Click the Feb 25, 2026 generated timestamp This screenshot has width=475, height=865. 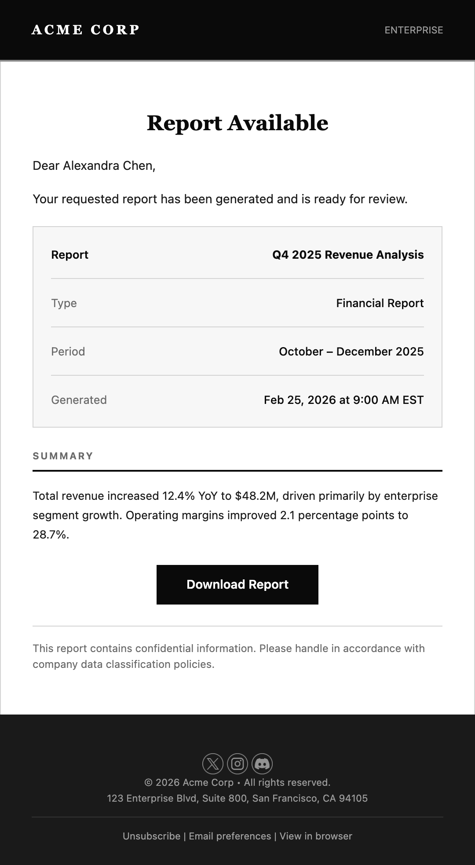tap(344, 400)
